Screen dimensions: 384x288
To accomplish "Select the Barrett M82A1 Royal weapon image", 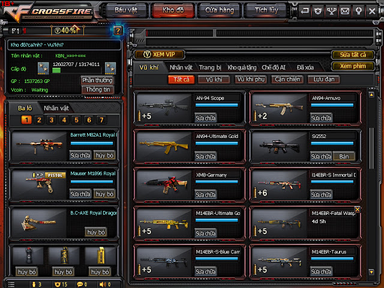I will [39, 146].
